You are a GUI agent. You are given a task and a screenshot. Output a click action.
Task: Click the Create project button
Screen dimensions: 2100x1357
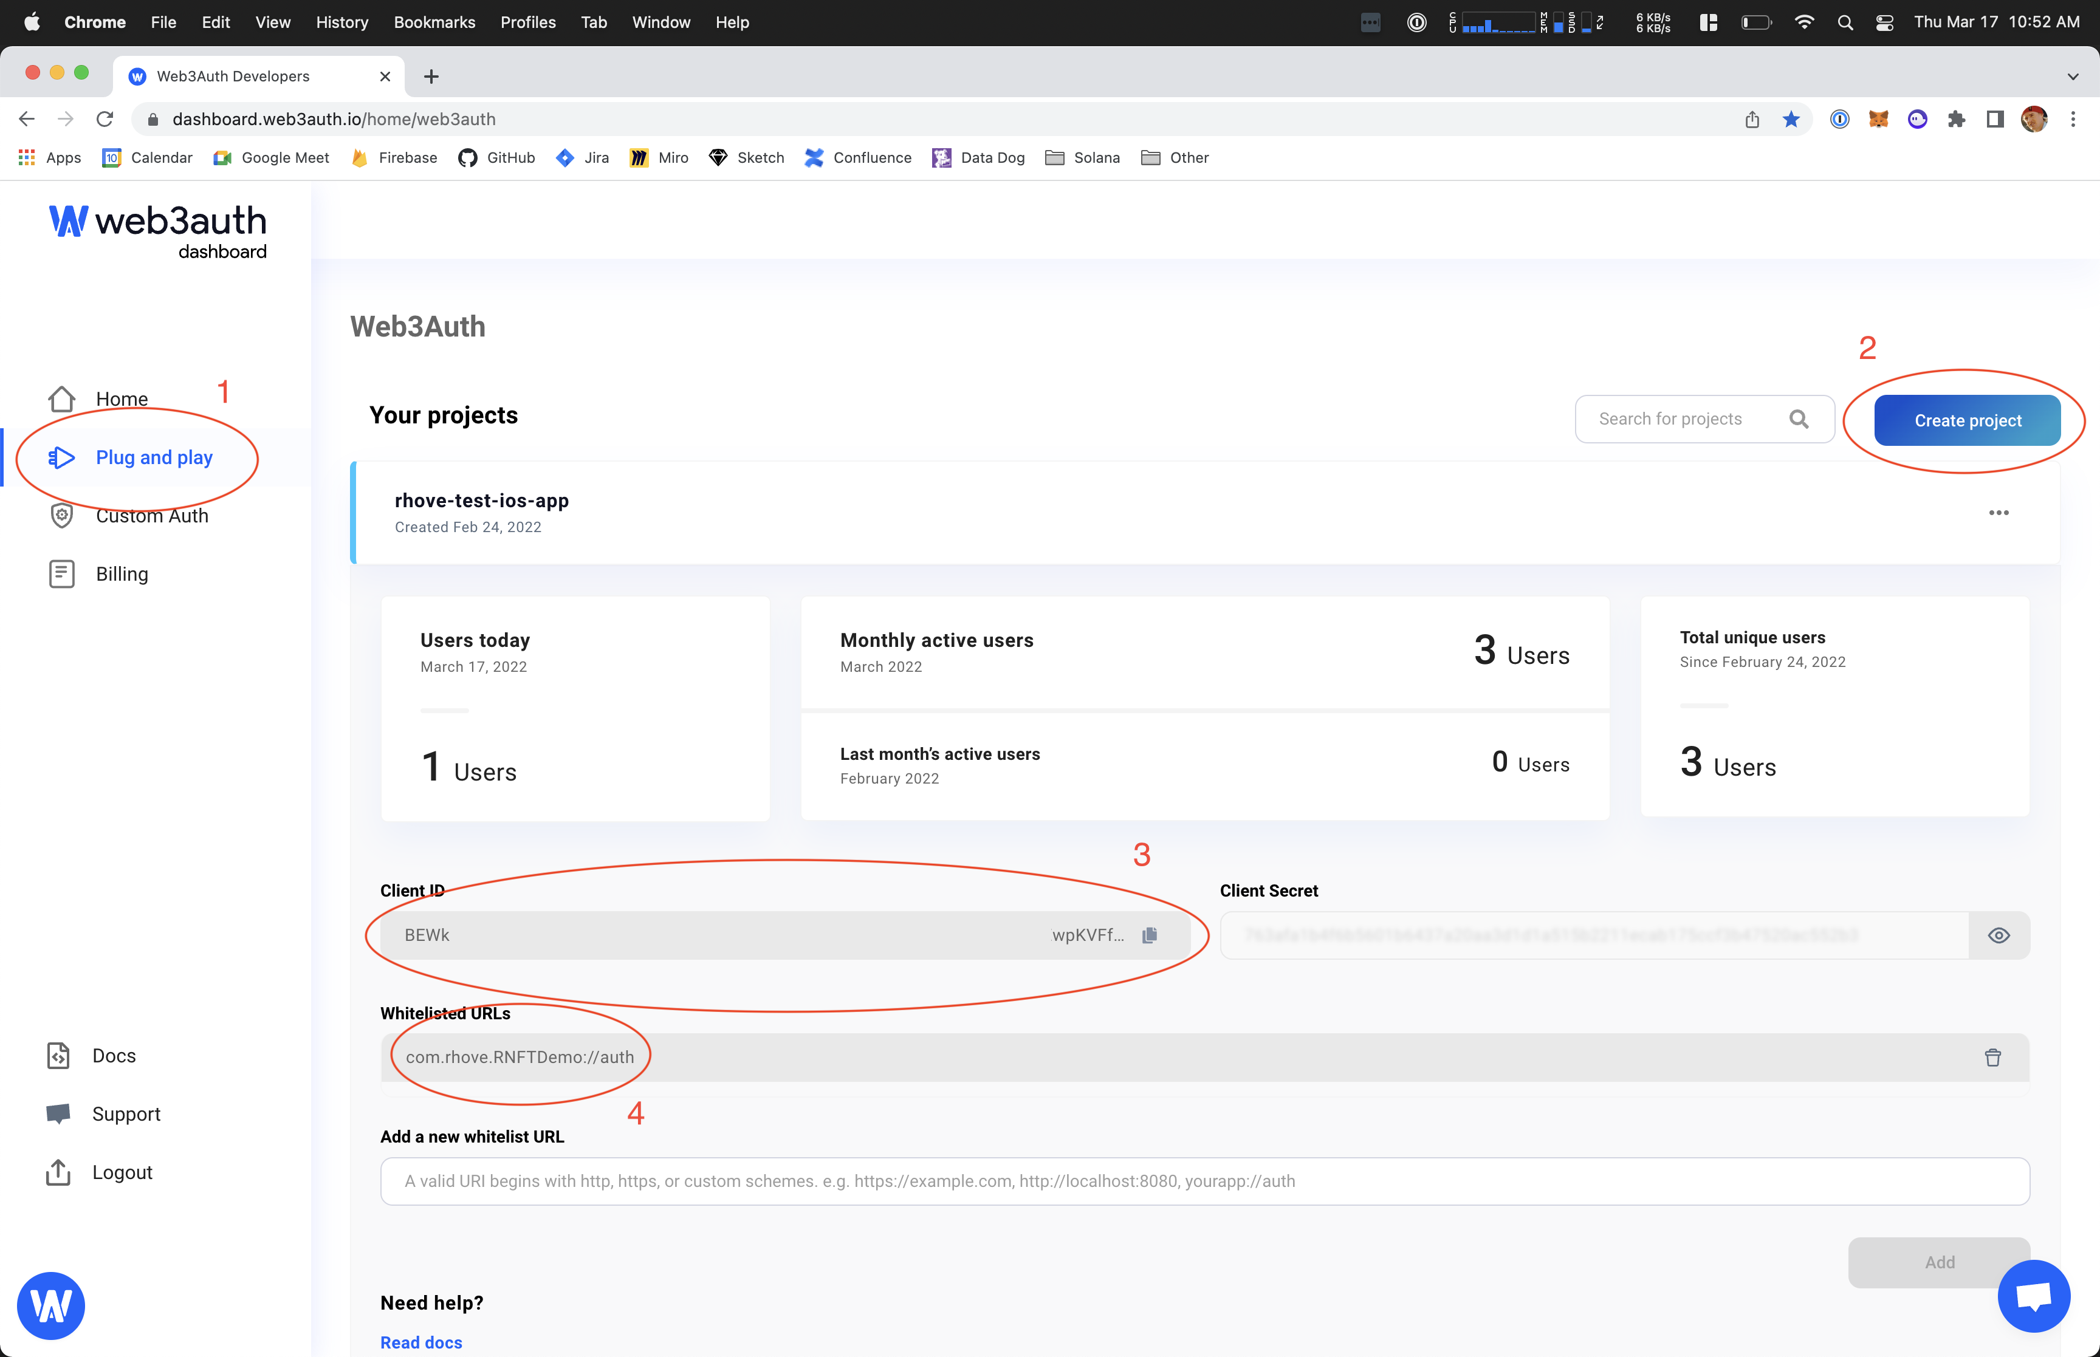tap(1967, 420)
